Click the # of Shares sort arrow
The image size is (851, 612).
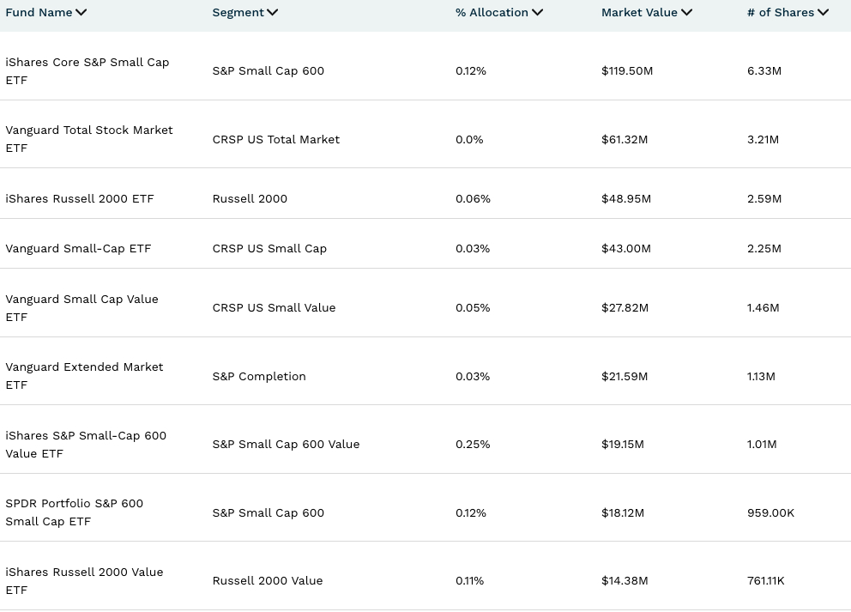coord(823,13)
